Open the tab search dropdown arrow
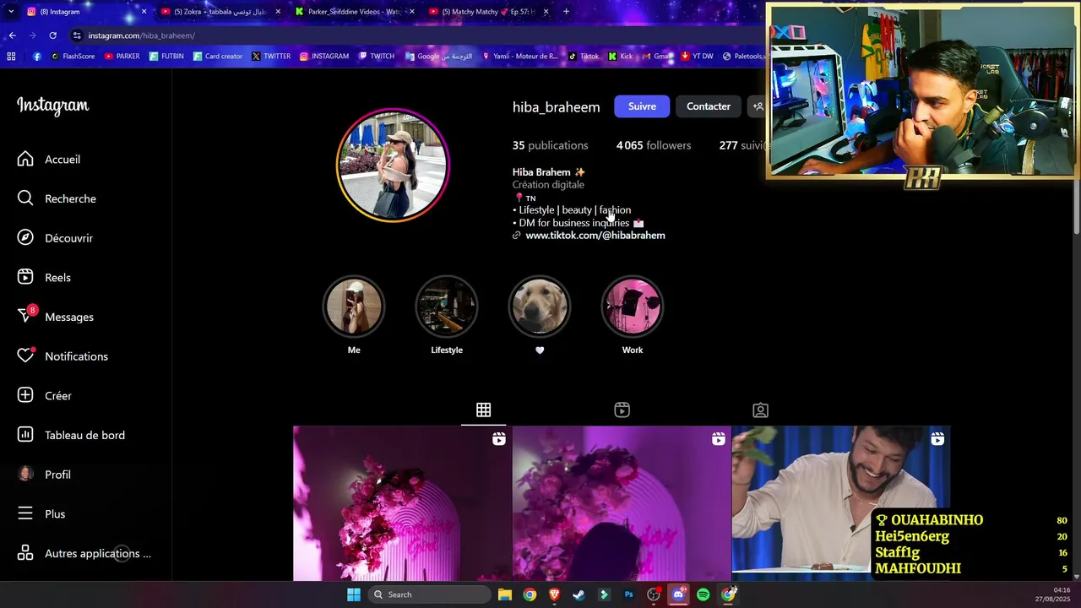The image size is (1081, 608). pyautogui.click(x=10, y=12)
